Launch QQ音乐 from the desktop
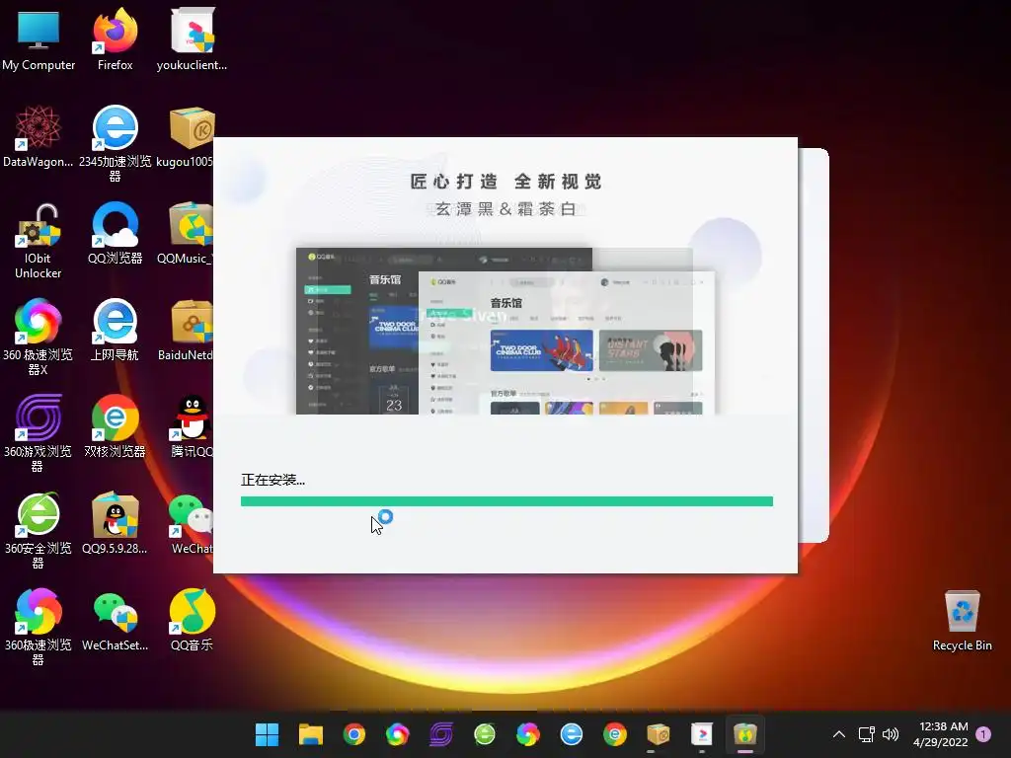 click(x=192, y=620)
